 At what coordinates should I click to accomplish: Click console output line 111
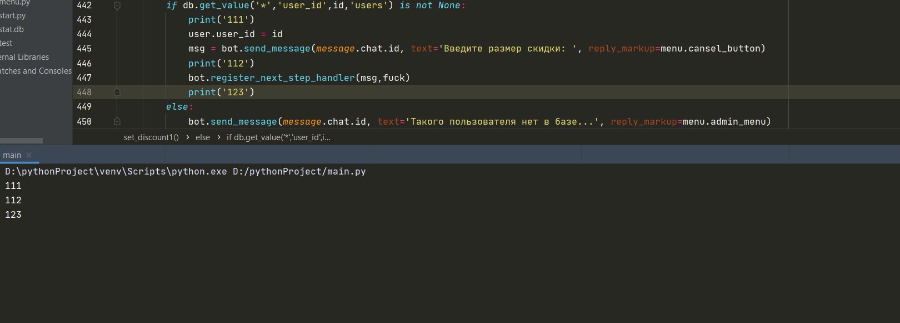tap(13, 186)
